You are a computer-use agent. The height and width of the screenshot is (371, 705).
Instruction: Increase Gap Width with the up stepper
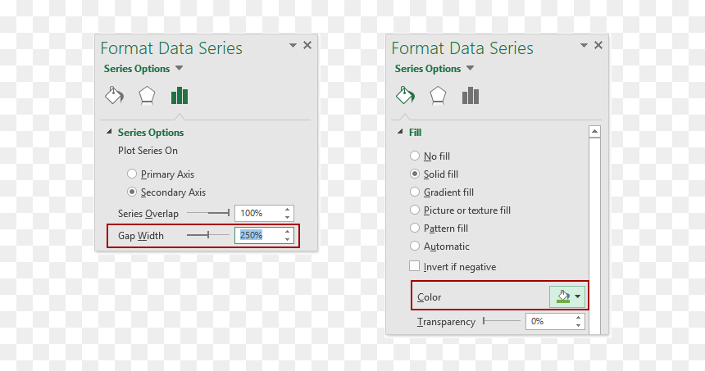287,231
